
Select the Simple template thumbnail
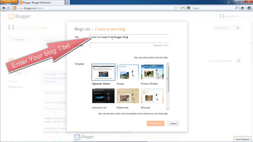pyautogui.click(x=128, y=72)
